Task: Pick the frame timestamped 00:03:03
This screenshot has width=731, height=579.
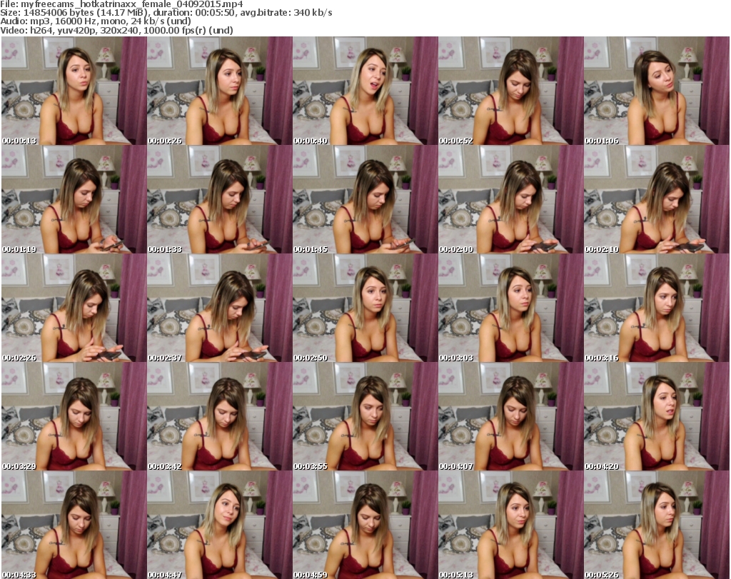Action: point(511,308)
